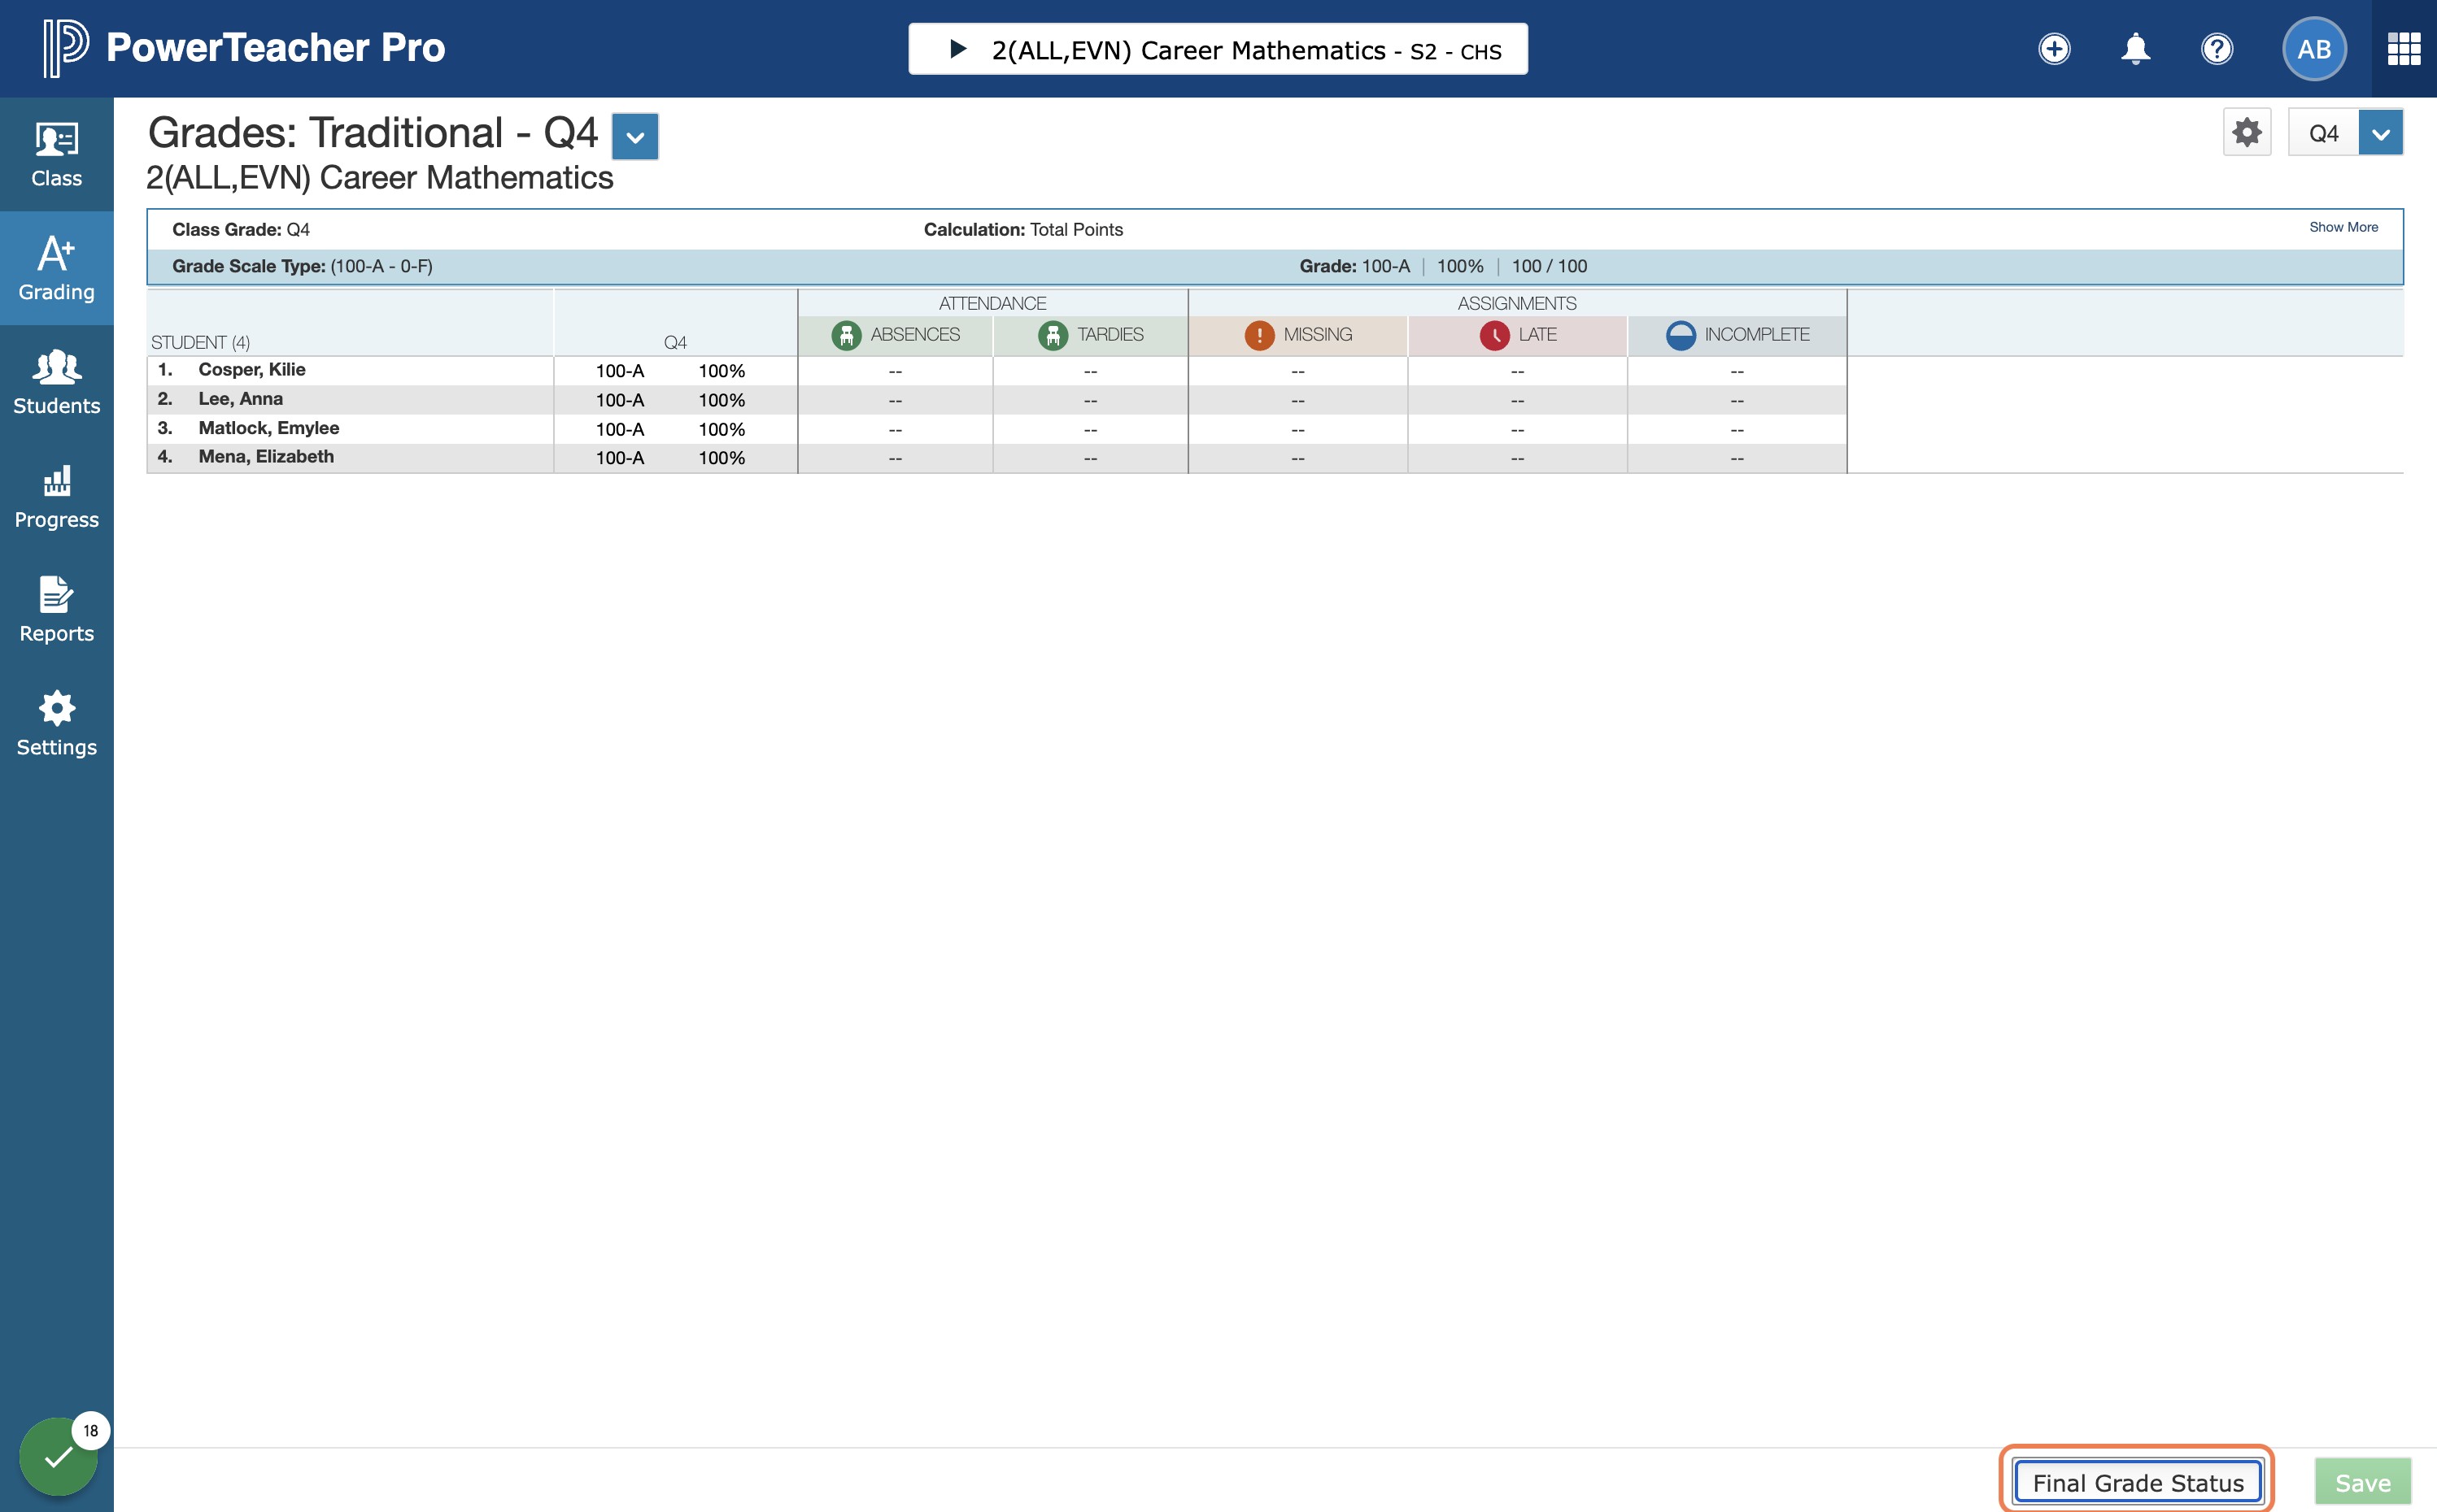
Task: Open the AB user profile avatar
Action: [2314, 49]
